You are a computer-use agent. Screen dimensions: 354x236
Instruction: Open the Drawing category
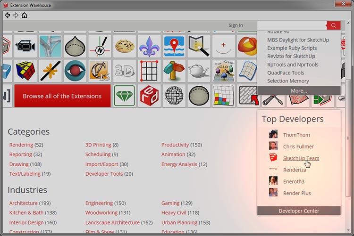(x=19, y=164)
